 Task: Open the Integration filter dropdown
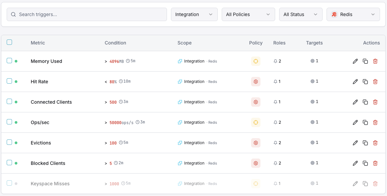tap(194, 14)
